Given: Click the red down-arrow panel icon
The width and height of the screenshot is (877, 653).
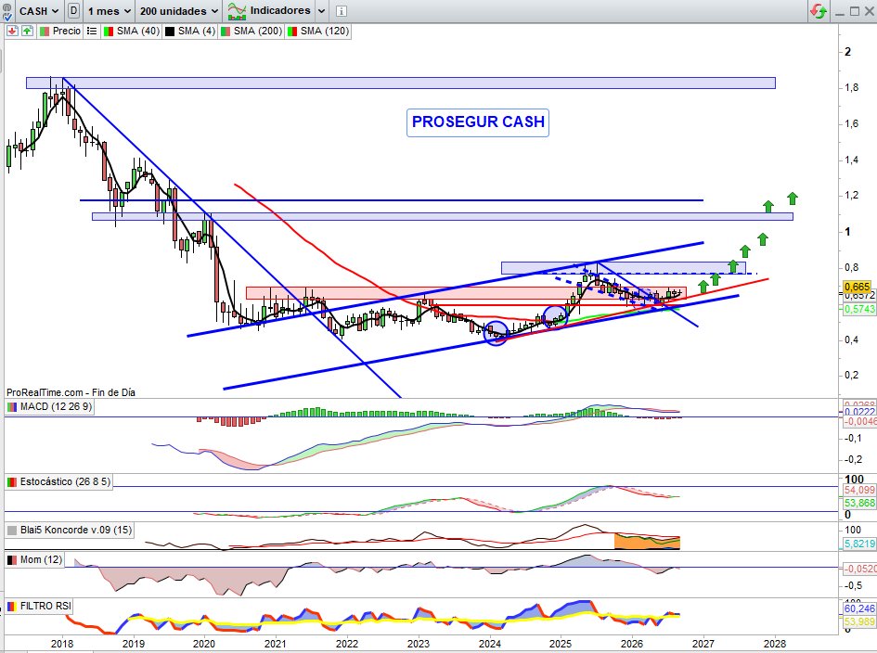Looking at the screenshot, I should click(11, 31).
